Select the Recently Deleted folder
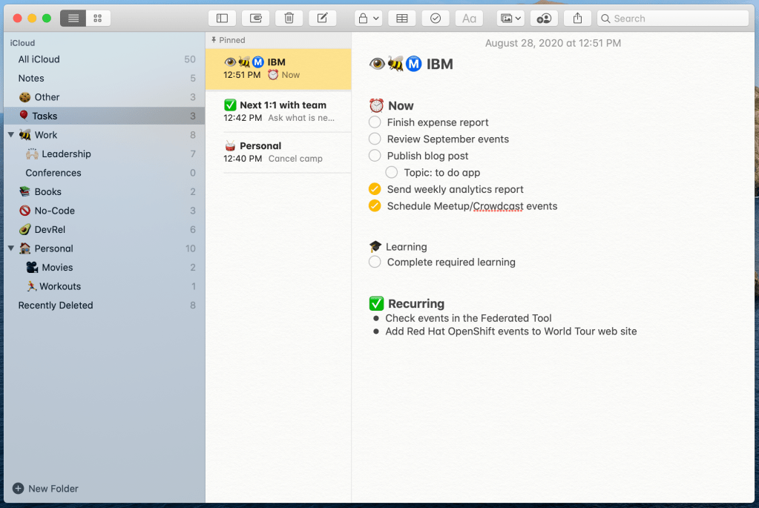The image size is (759, 508). pos(56,306)
